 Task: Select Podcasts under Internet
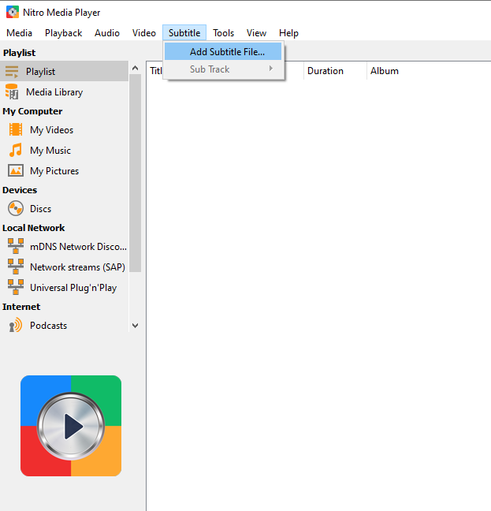65,325
